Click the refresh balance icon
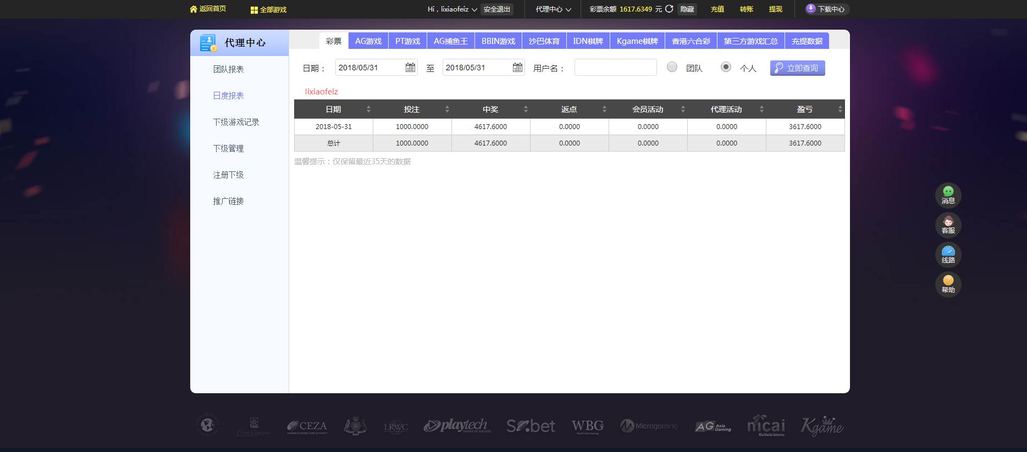 (x=669, y=9)
